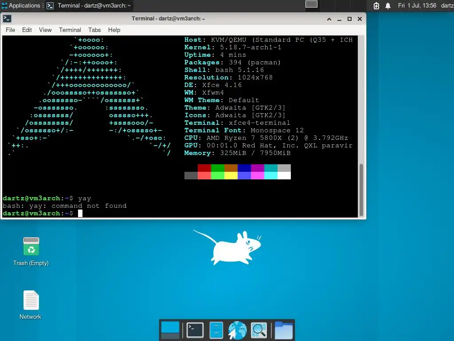Click the terminal window menu icon in the title bar
The image size is (454, 341).
[x=7, y=19]
